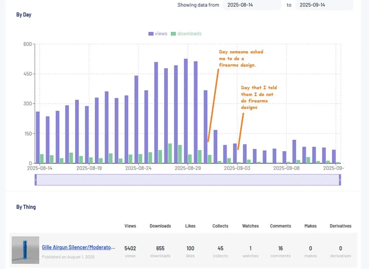This screenshot has width=369, height=269.
Task: Grab the left range slider handle
Action: pos(36,180)
